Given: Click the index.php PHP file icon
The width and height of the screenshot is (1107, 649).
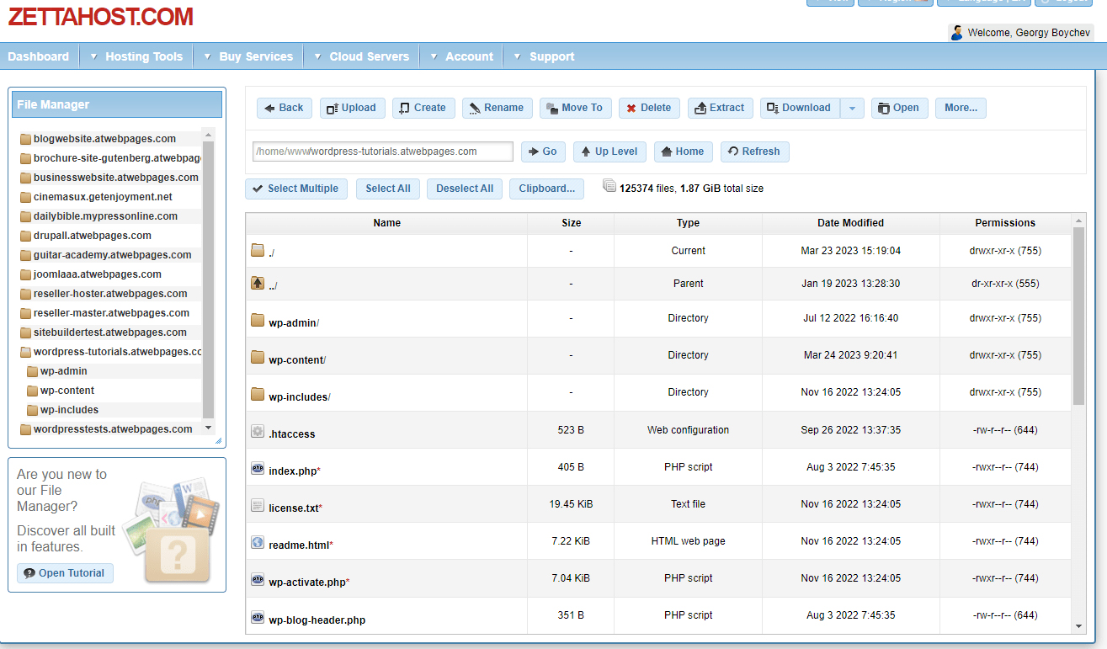Looking at the screenshot, I should pyautogui.click(x=258, y=468).
